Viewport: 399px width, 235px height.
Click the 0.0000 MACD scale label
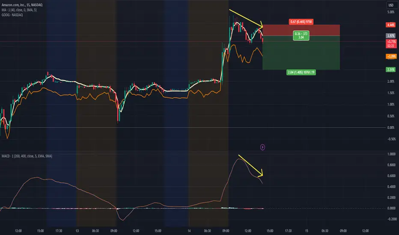point(391,208)
